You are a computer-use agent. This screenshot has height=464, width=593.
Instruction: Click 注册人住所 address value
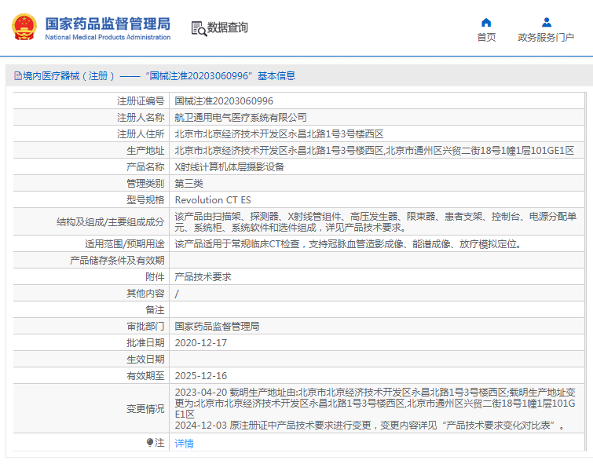coord(279,134)
